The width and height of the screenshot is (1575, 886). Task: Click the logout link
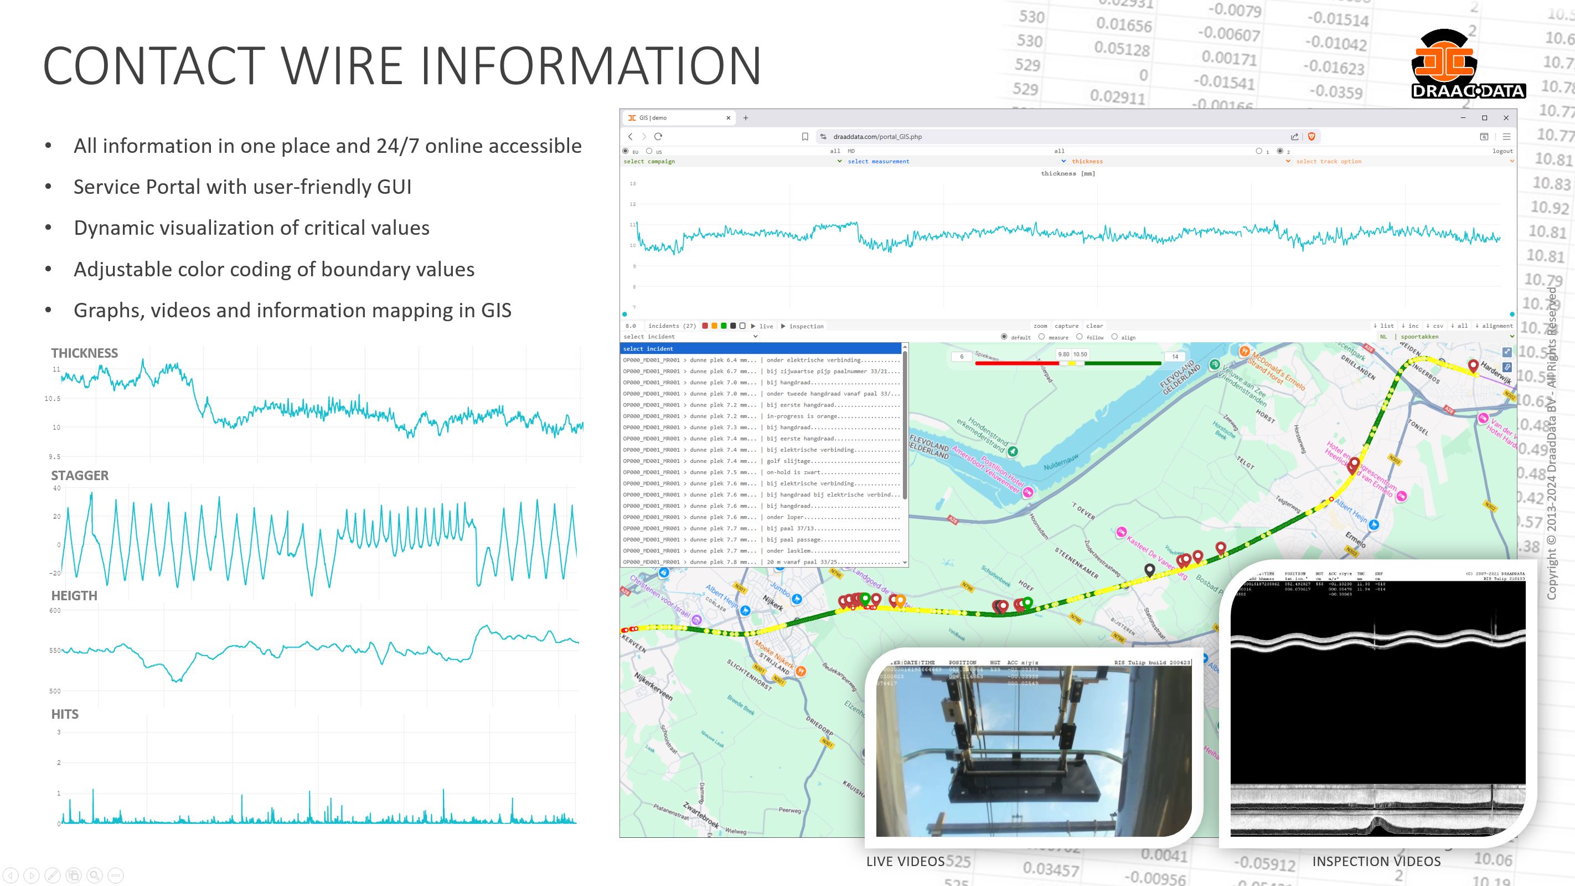(1502, 151)
